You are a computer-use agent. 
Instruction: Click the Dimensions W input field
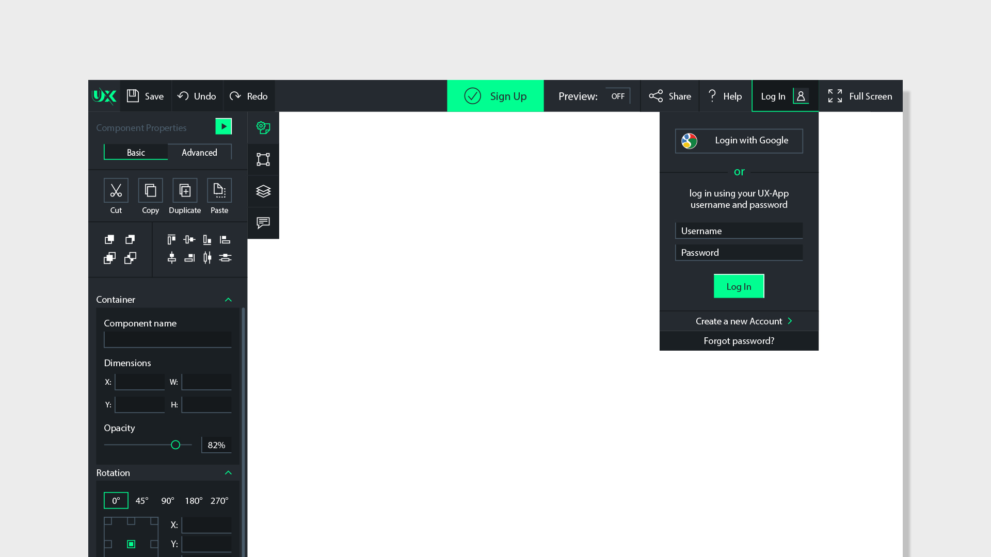tap(206, 382)
